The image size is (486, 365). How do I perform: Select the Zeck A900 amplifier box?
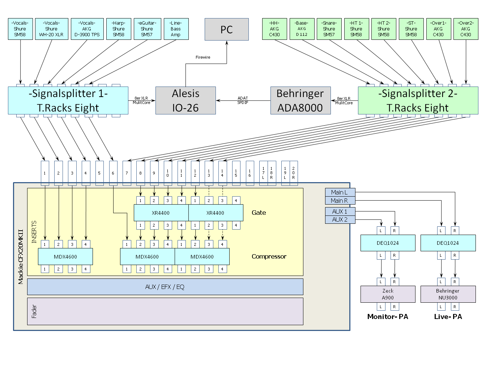pyautogui.click(x=388, y=294)
